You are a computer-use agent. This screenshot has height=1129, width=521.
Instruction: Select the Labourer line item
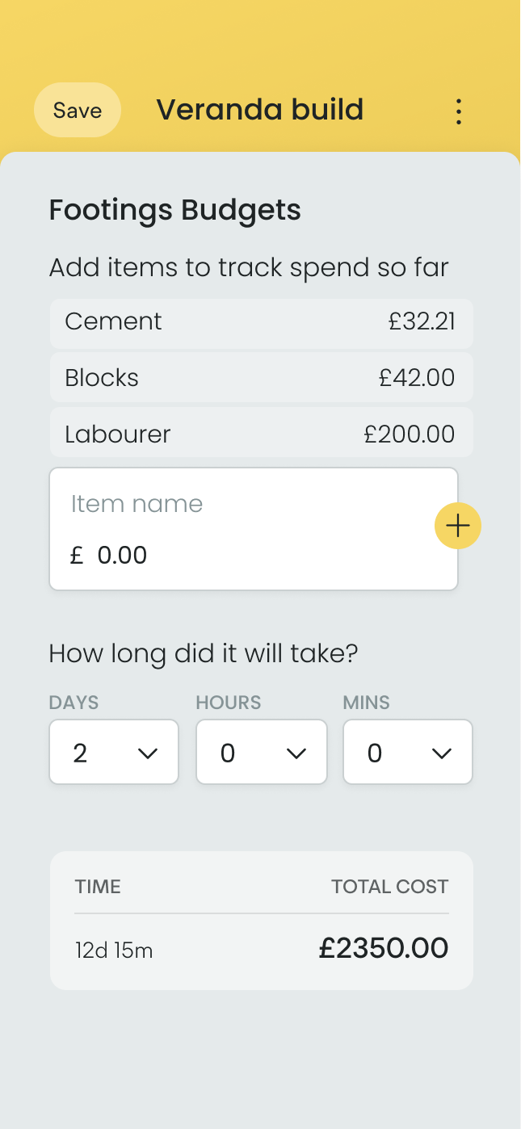(x=260, y=433)
